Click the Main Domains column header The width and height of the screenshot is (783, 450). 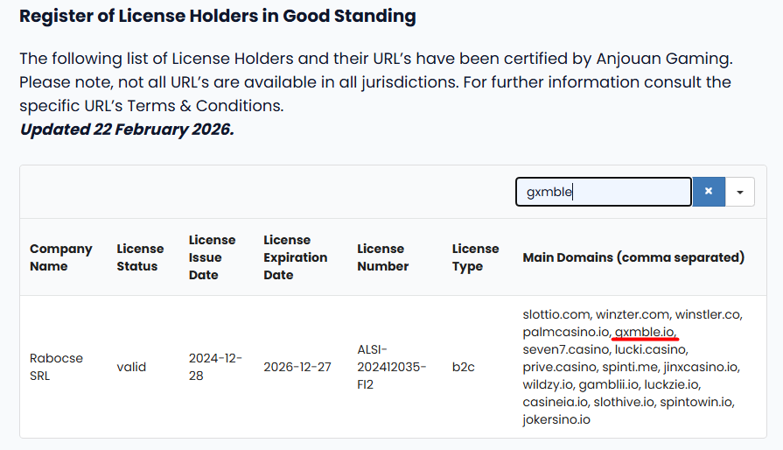tap(633, 257)
